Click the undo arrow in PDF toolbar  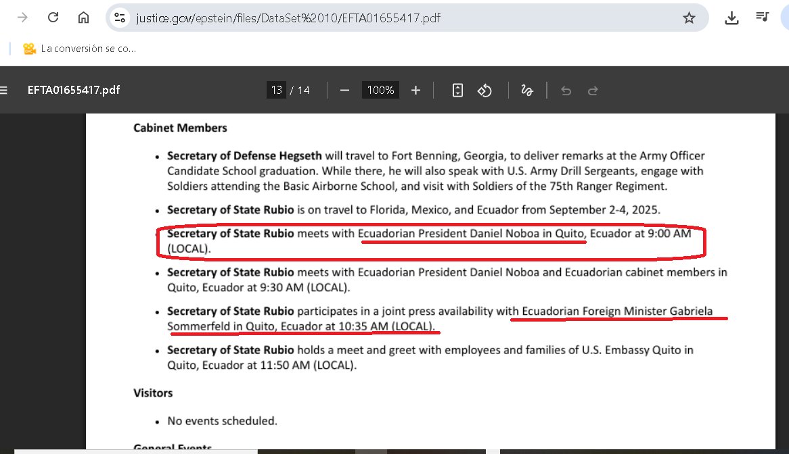click(566, 91)
